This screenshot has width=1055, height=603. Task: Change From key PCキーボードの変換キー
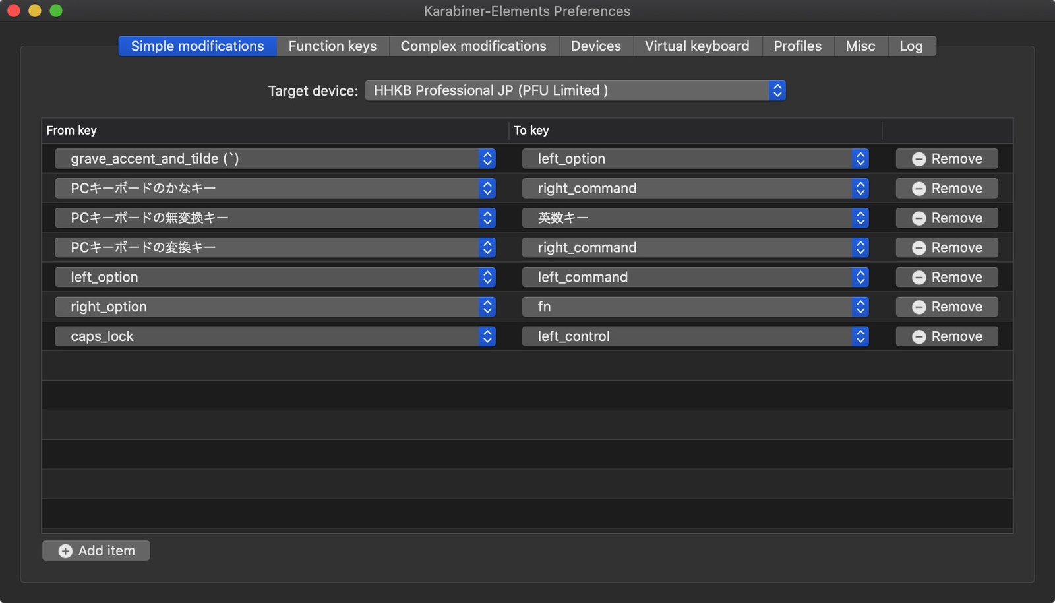point(275,247)
